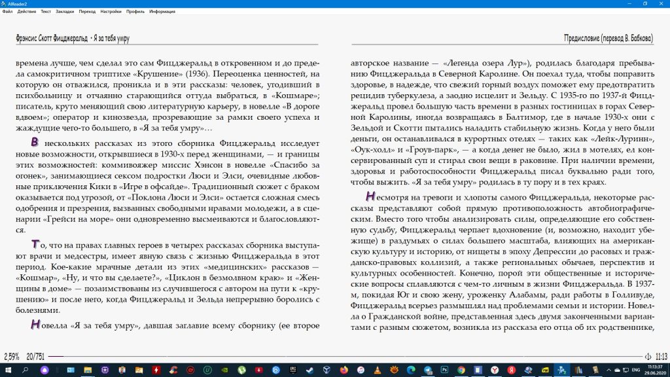Open the Настройки menu
670x377 pixels.
tap(111, 11)
